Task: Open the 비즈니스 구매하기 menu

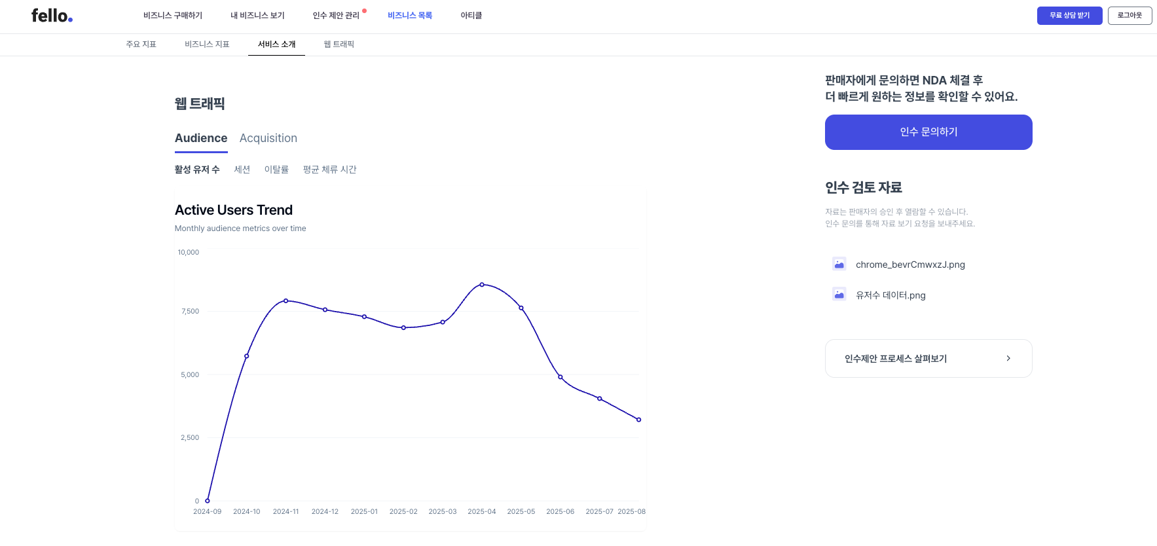Action: (x=173, y=15)
